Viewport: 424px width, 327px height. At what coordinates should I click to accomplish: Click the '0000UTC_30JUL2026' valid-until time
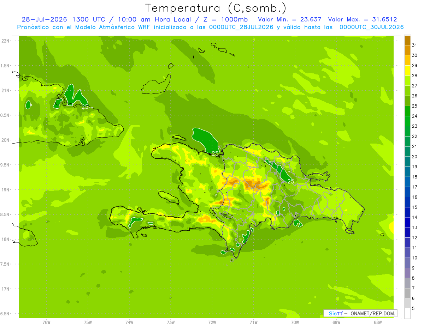[371, 27]
